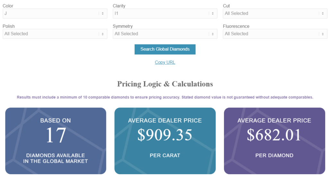
Task: Click the Symmetry field label
Action: pyautogui.click(x=122, y=26)
